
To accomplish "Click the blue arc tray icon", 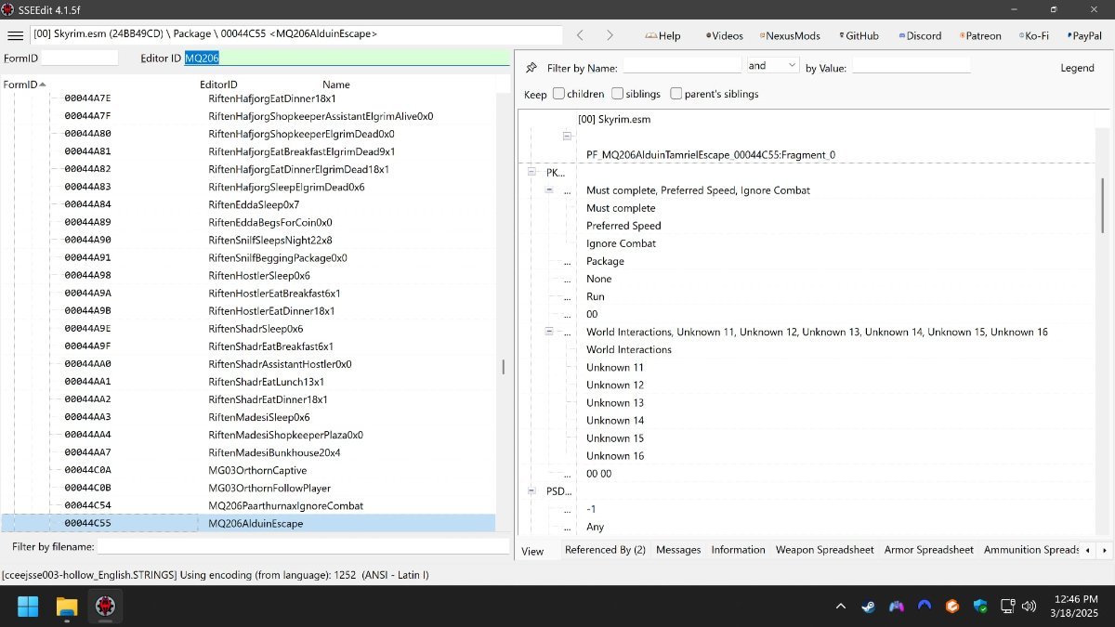I will (924, 607).
